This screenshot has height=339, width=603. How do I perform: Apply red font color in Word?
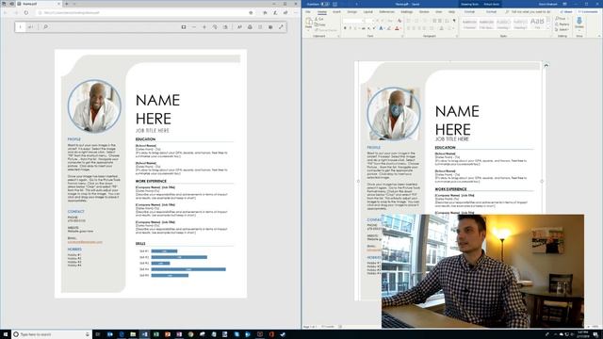click(397, 28)
